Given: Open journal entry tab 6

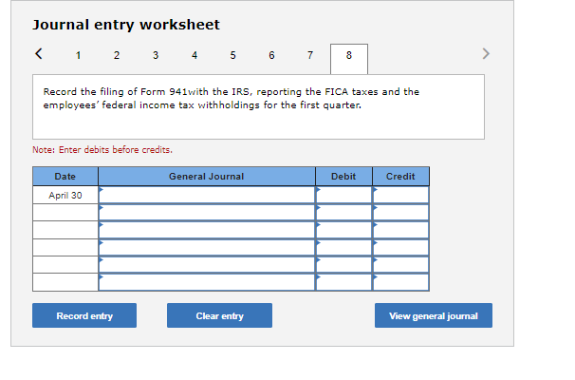Looking at the screenshot, I should [x=271, y=55].
